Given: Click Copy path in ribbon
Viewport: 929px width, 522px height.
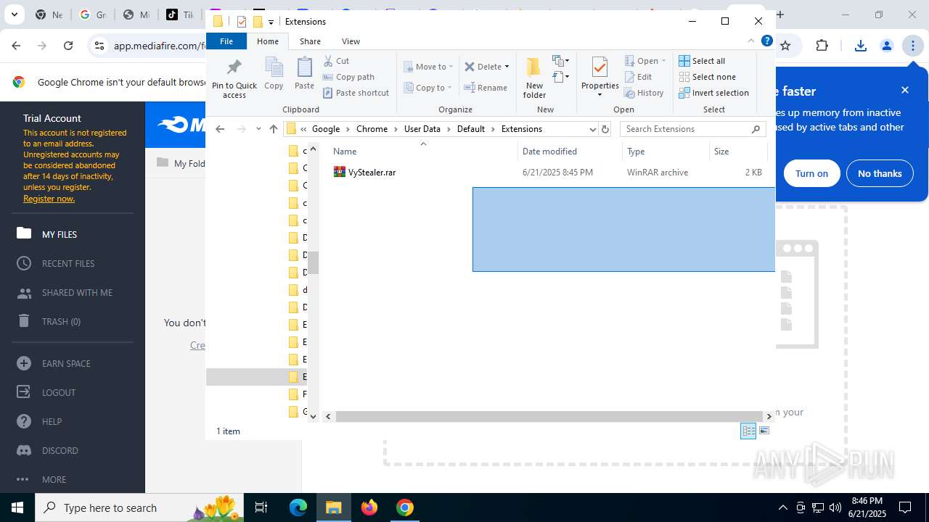Looking at the screenshot, I should pos(348,77).
